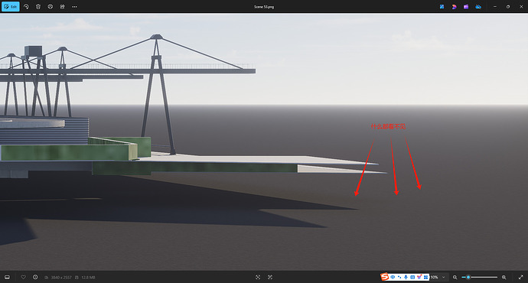Click the fit-to-window icon in bottom bar
This screenshot has width=528, height=283.
coord(258,278)
